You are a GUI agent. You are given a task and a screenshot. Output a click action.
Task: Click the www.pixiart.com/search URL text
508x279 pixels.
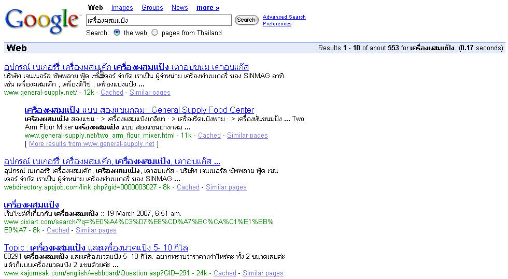click(139, 226)
